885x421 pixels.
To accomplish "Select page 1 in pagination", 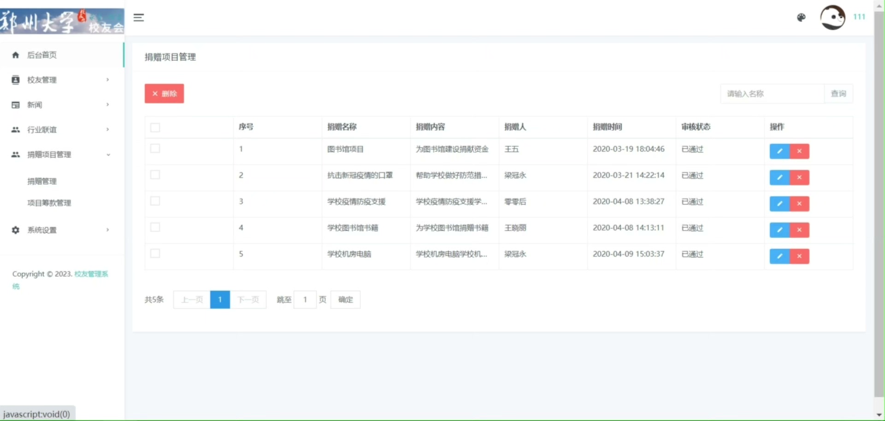I will (220, 300).
